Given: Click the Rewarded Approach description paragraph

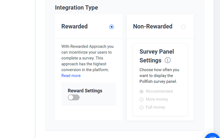Looking at the screenshot, I should [87, 58].
